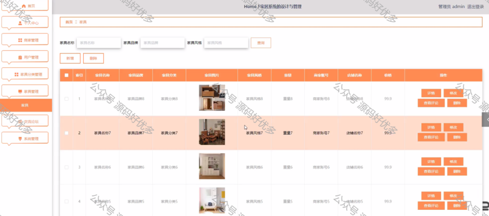Click the monitor icon beside 家具管理
This screenshot has width=489, height=216.
20,91
